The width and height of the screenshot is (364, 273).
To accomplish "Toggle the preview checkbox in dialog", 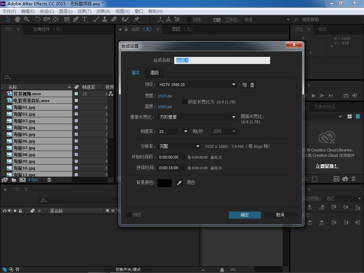I will click(x=129, y=215).
